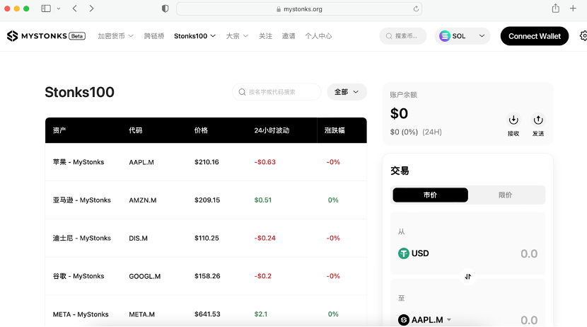Click the Solana SOL network icon
The image size is (587, 327).
(x=445, y=36)
